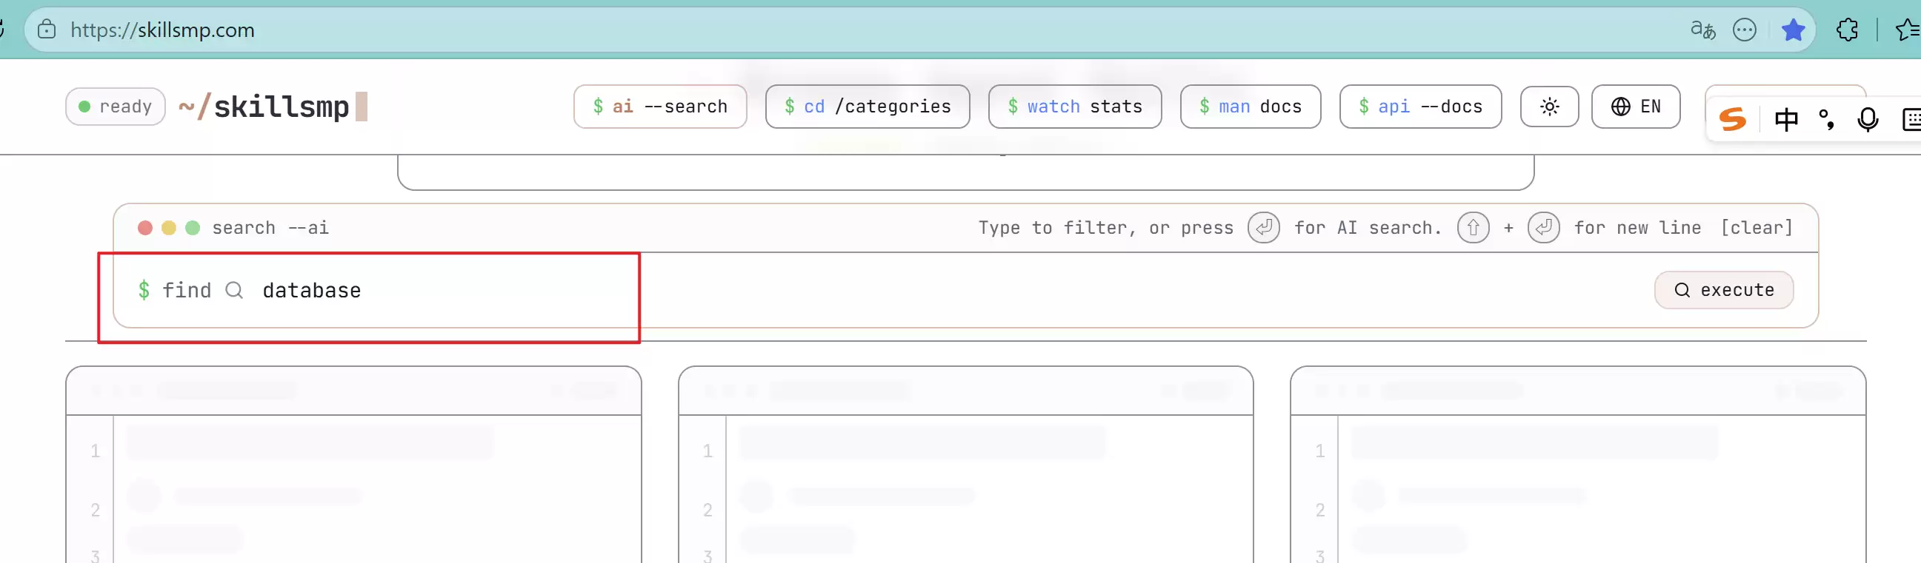This screenshot has width=1921, height=563.
Task: Click the site lock icon in address bar
Action: tap(47, 30)
